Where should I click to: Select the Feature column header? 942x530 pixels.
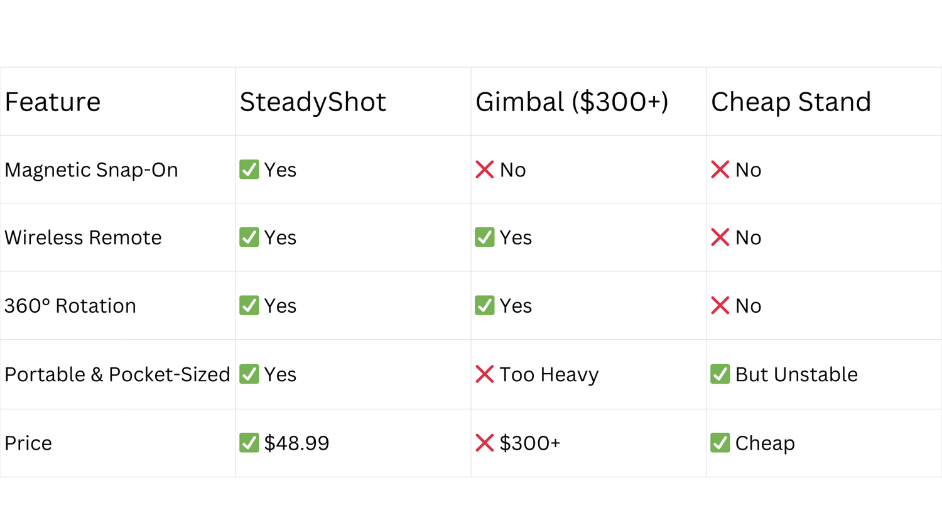pyautogui.click(x=53, y=102)
